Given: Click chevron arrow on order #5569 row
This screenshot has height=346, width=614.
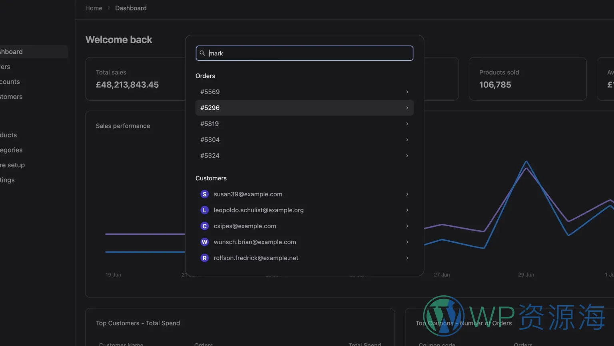Looking at the screenshot, I should pyautogui.click(x=407, y=92).
